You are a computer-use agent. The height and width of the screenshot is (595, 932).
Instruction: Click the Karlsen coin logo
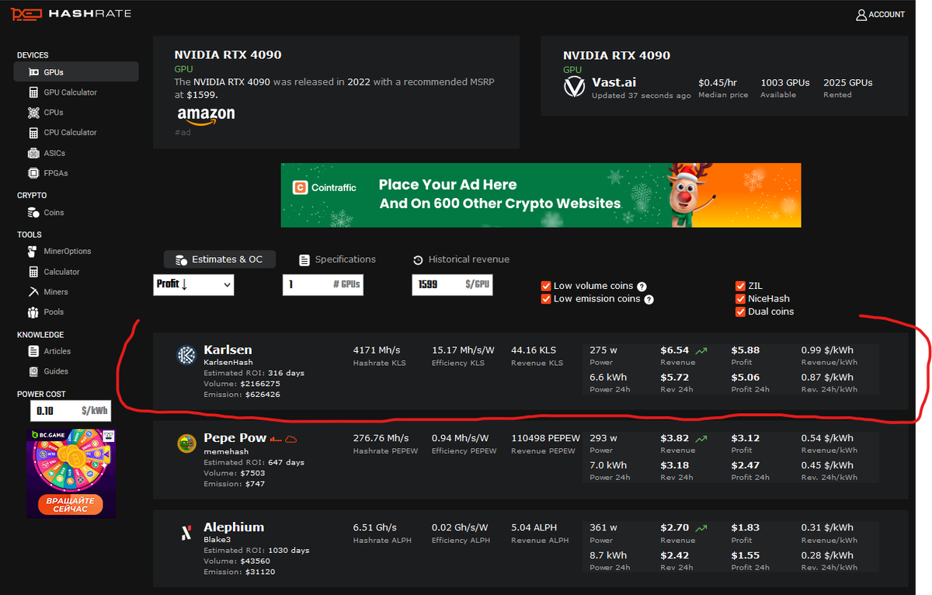186,355
